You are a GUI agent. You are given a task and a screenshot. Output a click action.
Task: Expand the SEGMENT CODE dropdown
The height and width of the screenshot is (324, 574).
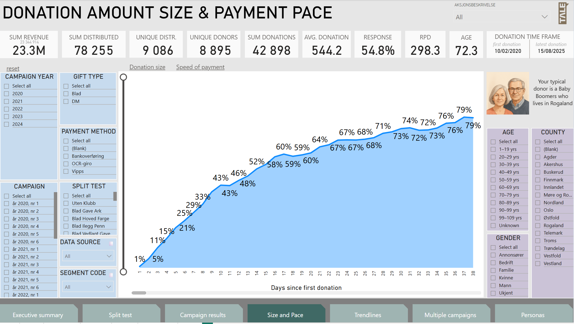88,287
